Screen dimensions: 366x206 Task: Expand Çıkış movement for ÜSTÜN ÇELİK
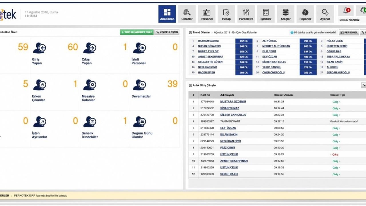tap(335, 154)
